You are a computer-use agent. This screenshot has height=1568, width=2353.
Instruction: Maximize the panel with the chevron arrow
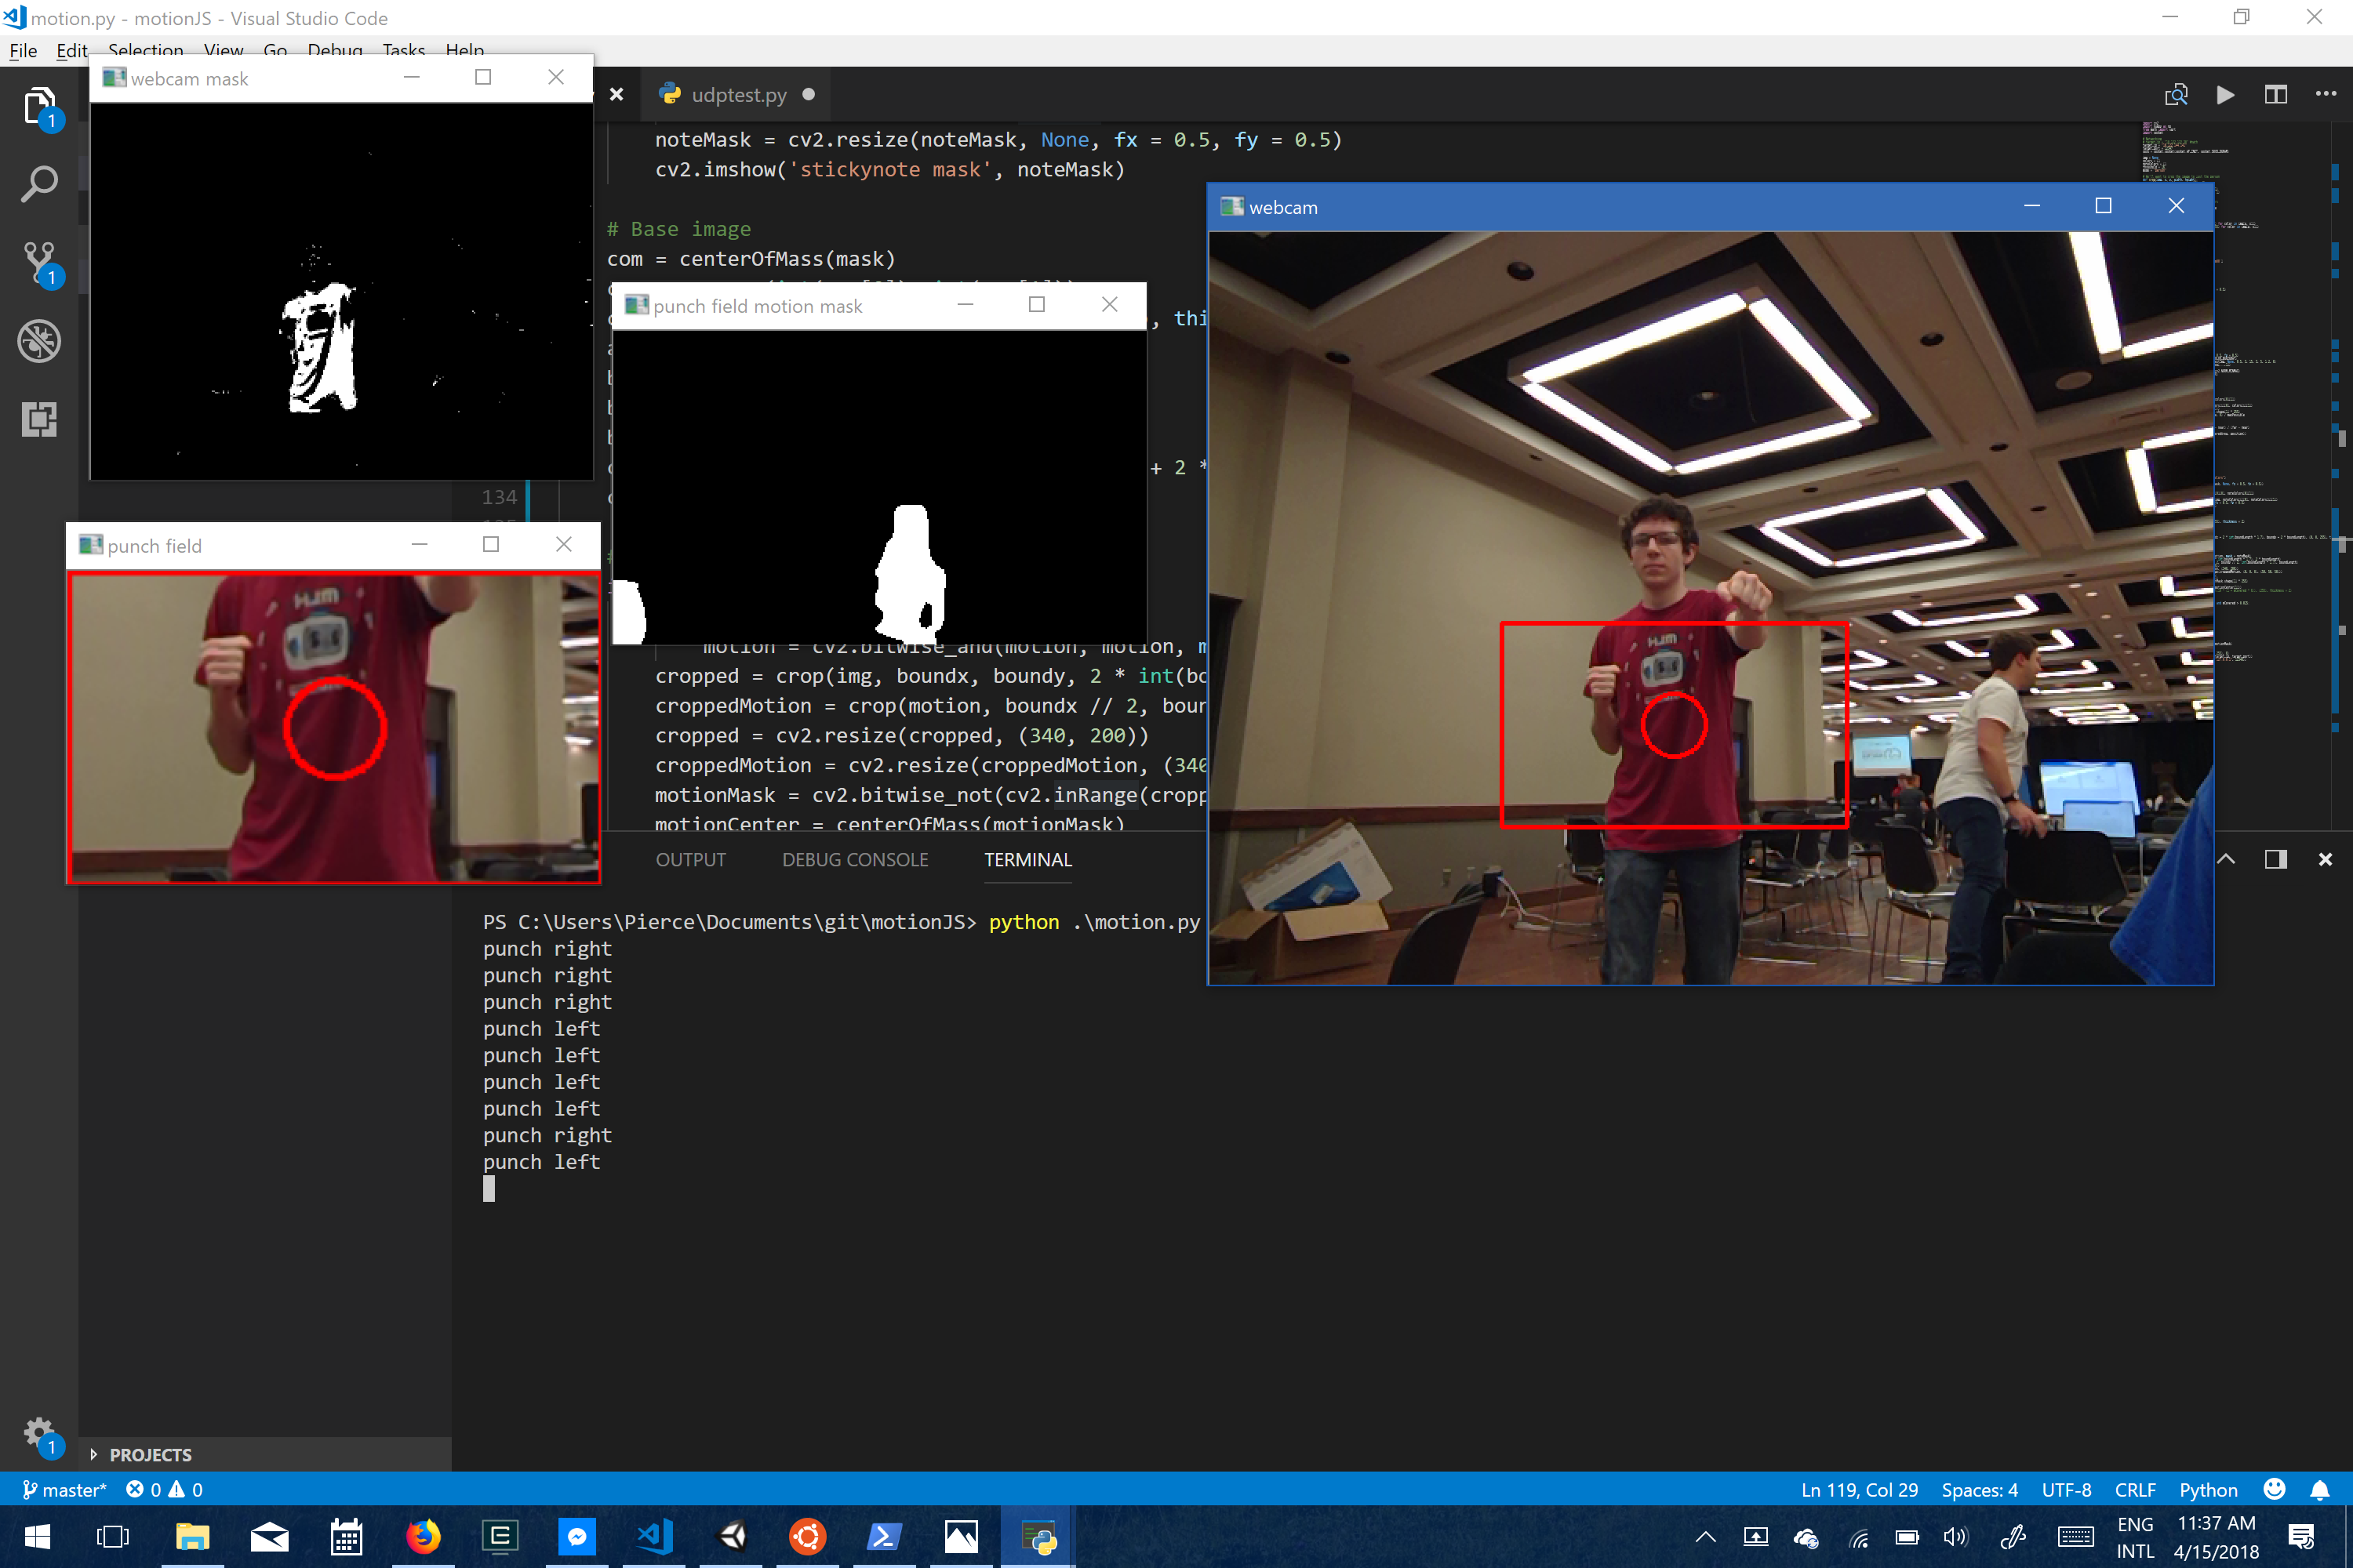click(x=2226, y=860)
